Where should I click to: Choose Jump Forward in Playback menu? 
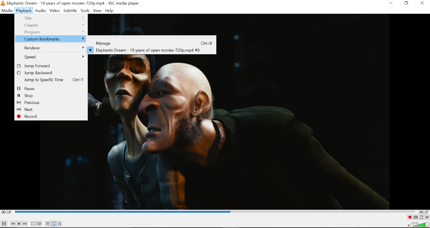51,66
